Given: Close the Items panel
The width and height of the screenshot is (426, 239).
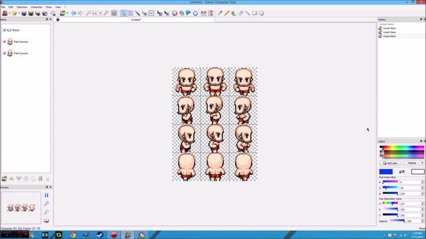Looking at the screenshot, I should [51, 19].
